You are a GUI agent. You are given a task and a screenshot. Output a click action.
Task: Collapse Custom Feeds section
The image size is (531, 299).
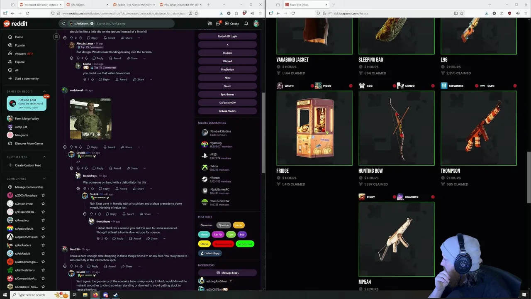(x=44, y=157)
